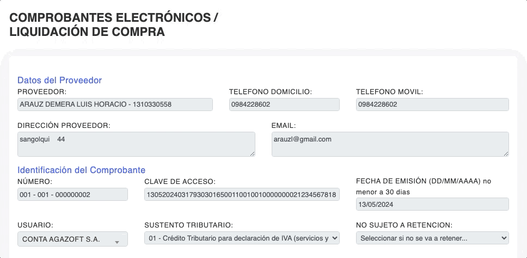The height and width of the screenshot is (258, 527).
Task: Click inside the EMAIL text area
Action: click(x=390, y=144)
